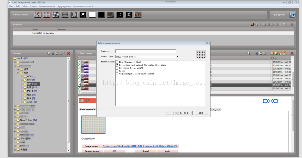Image resolution: width=302 pixels, height=158 pixels.
Task: Click the copy icon in Browser panel
Action: (x=57, y=53)
